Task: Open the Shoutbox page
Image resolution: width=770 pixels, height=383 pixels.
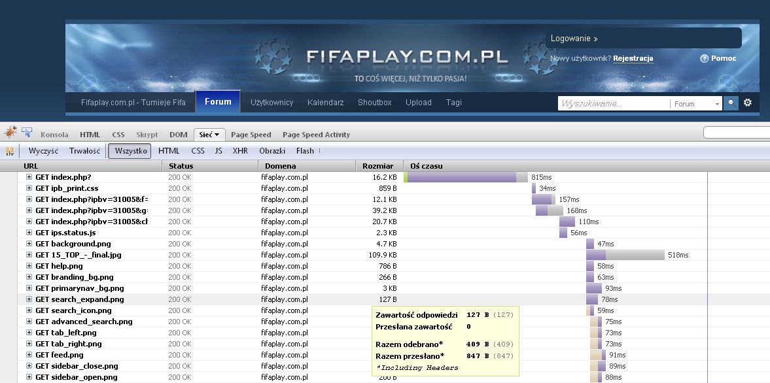Action: coord(375,103)
